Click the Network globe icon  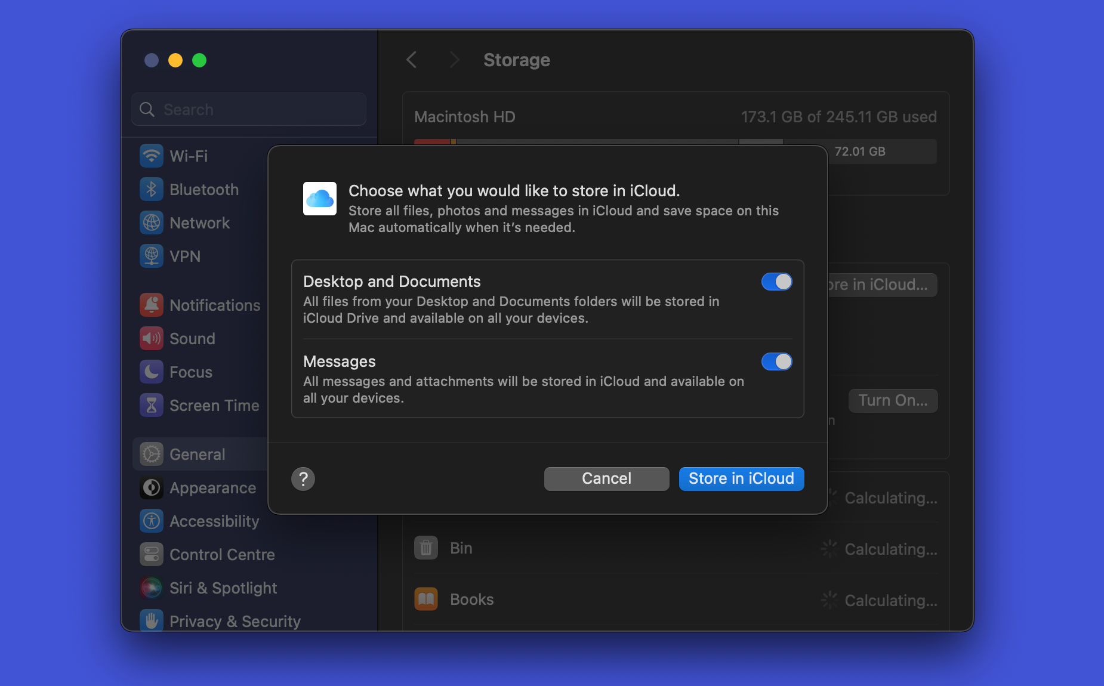coord(152,223)
